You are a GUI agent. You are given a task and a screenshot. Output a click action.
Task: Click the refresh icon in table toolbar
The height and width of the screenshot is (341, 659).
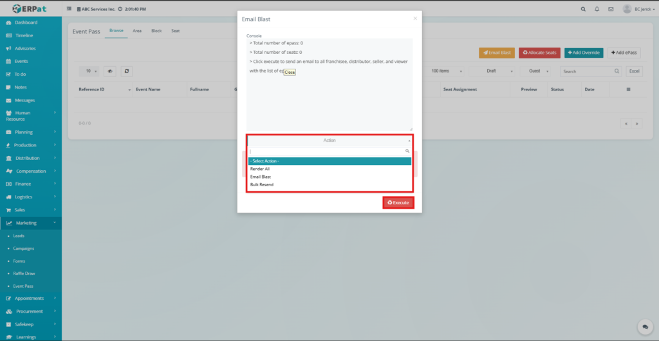coord(127,71)
